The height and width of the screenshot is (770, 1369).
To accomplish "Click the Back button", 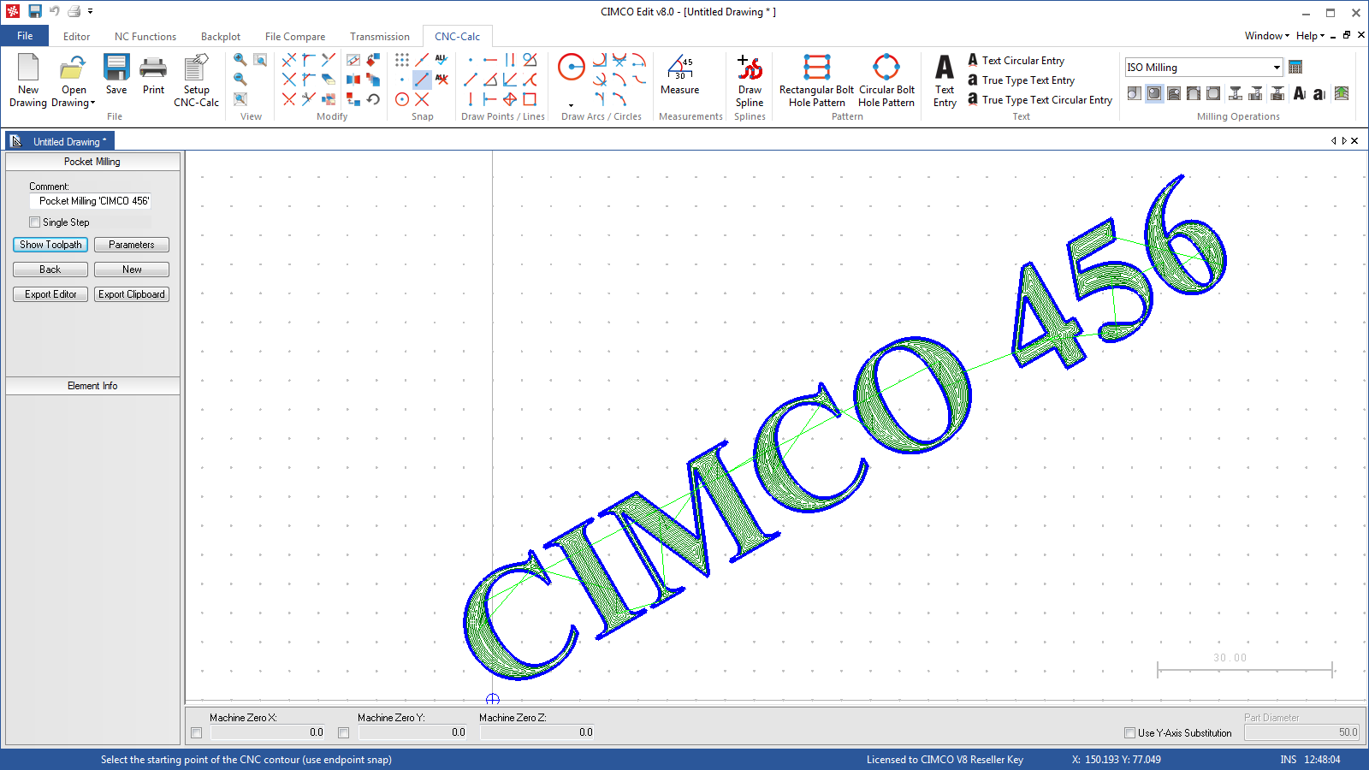I will pos(50,269).
